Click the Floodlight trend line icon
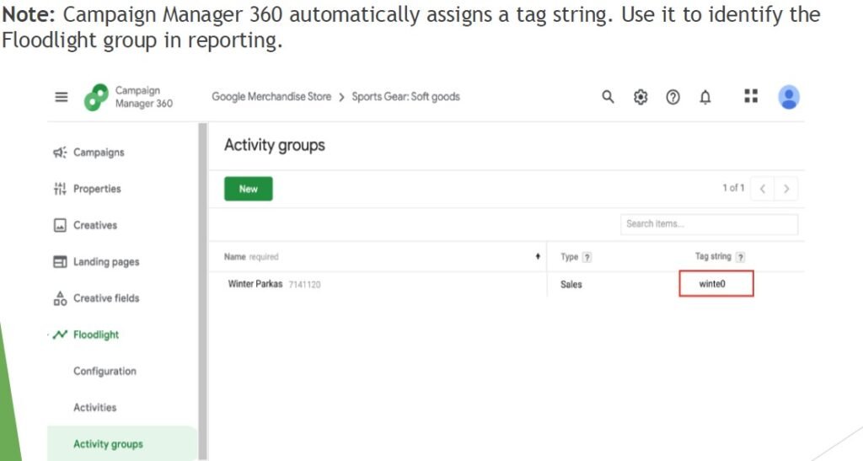 [x=60, y=335]
